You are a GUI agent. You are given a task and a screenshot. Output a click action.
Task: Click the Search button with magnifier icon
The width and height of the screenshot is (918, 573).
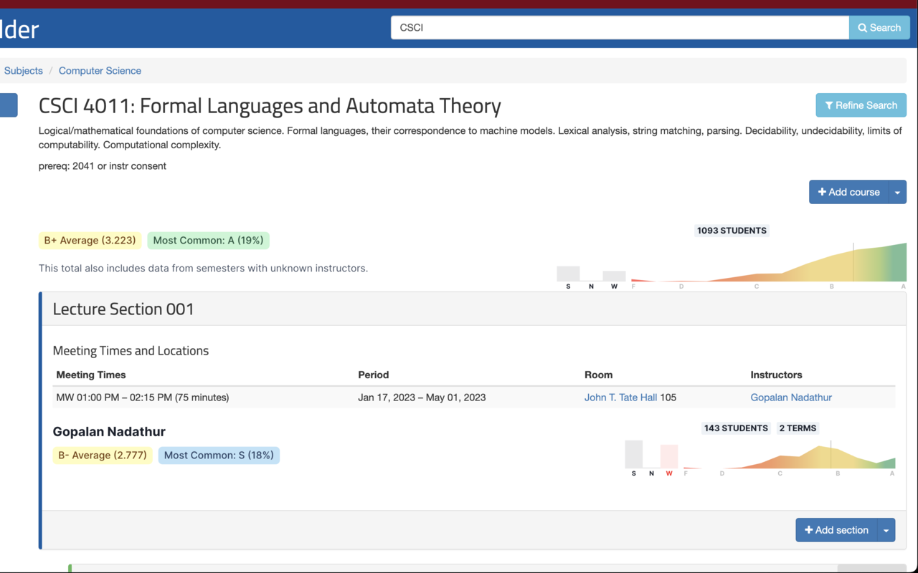pyautogui.click(x=879, y=28)
